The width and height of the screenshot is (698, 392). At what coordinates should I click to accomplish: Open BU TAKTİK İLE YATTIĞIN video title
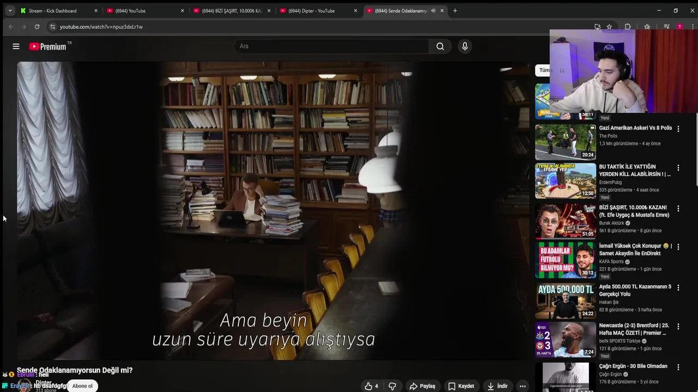coord(635,170)
